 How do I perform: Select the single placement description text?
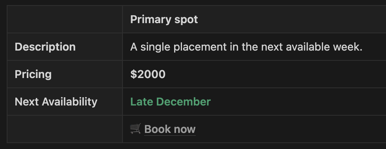click(246, 47)
